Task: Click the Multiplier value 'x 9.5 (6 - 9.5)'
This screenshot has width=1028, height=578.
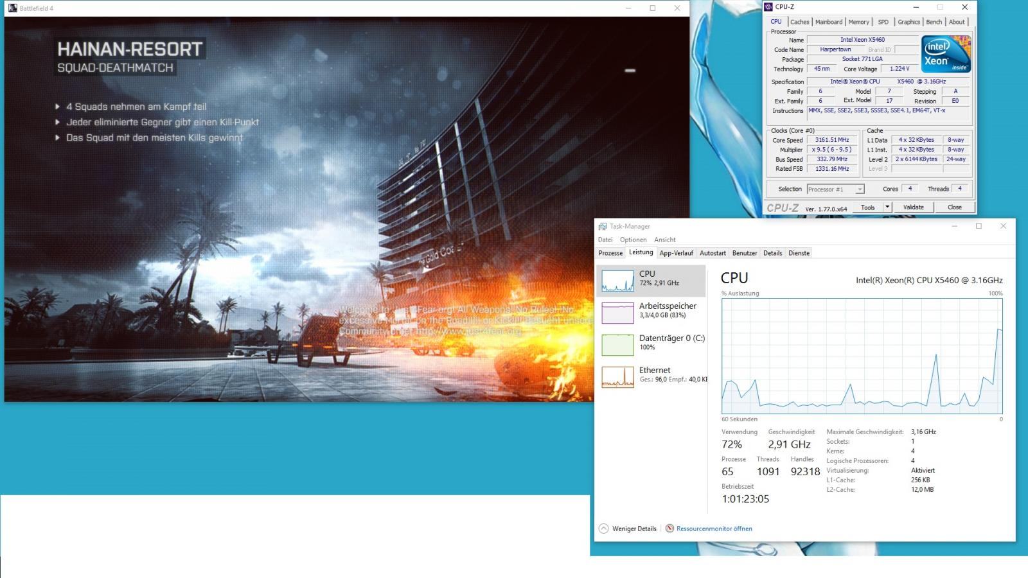Action: (832, 150)
